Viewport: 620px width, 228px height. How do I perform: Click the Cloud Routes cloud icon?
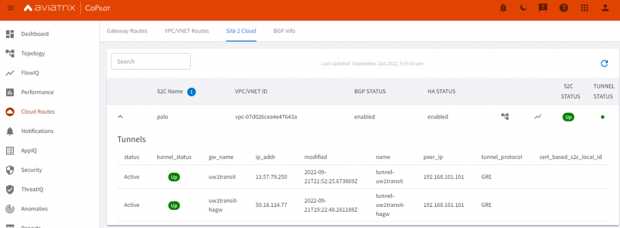coord(10,112)
